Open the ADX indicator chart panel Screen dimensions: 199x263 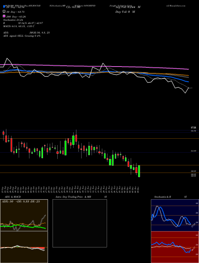point(24,215)
